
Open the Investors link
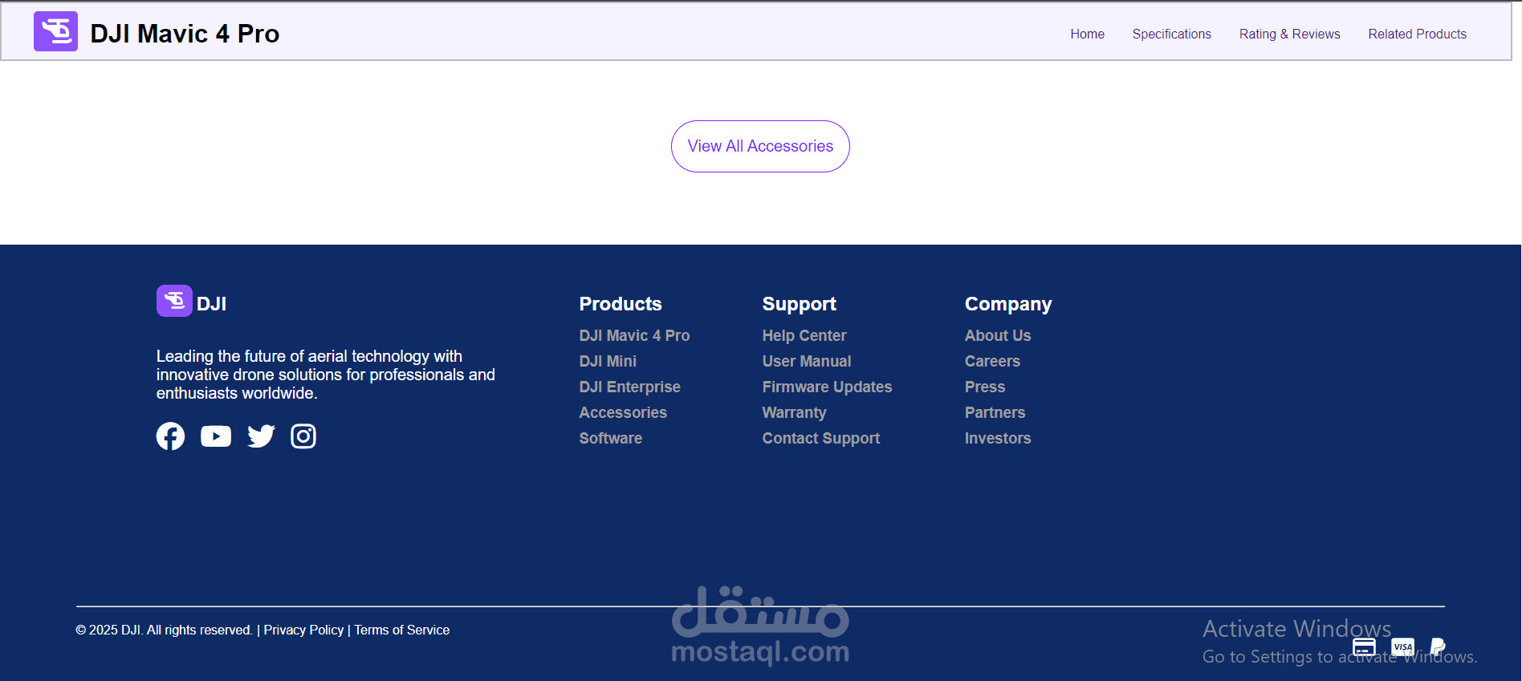998,438
